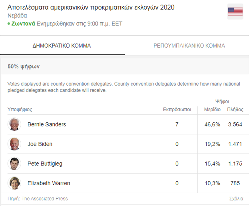Select the Pete Buttigieg candidate name

click(45, 163)
